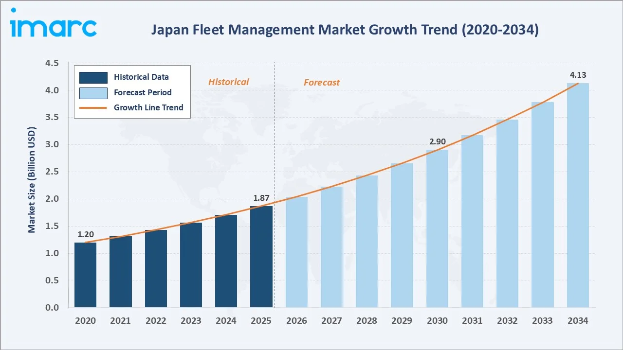Click the 2022 x-axis label
The height and width of the screenshot is (350, 623).
click(156, 321)
